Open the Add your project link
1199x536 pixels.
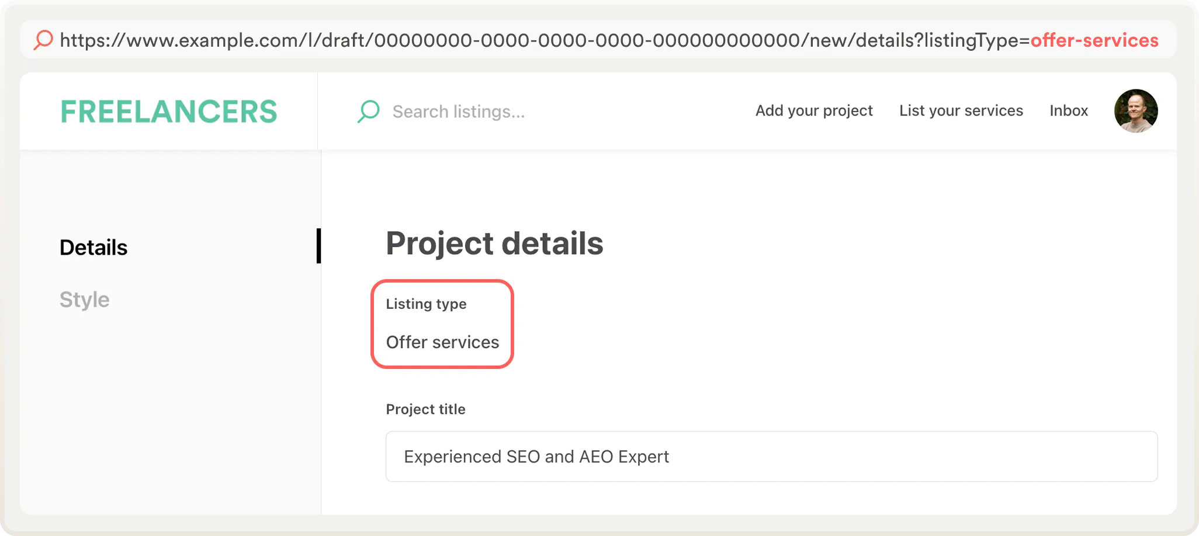pyautogui.click(x=814, y=111)
